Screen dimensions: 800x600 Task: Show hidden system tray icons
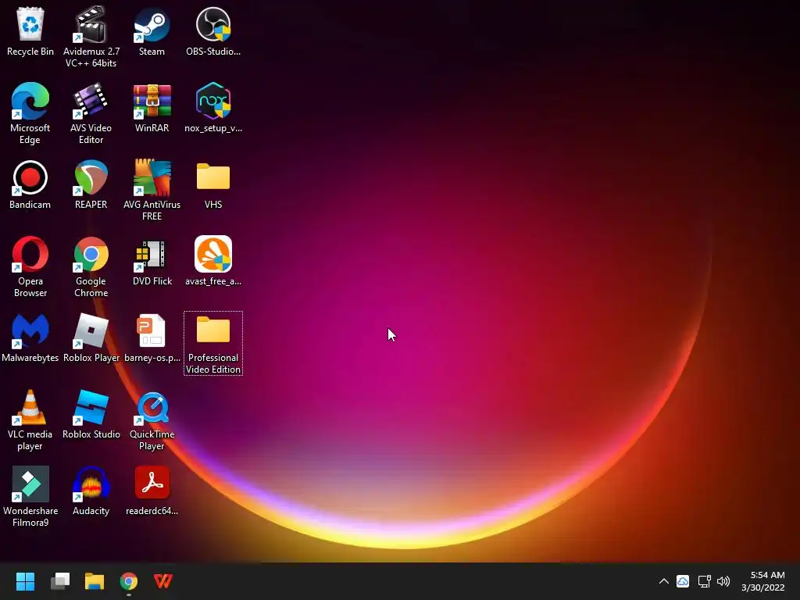point(663,581)
